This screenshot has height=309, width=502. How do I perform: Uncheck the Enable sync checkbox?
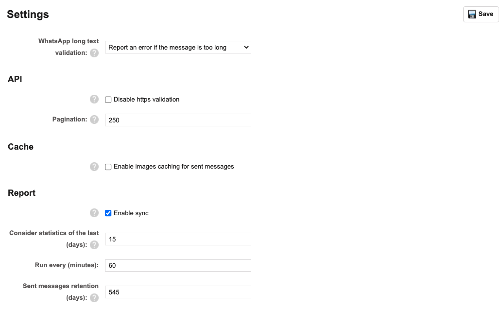tap(108, 213)
